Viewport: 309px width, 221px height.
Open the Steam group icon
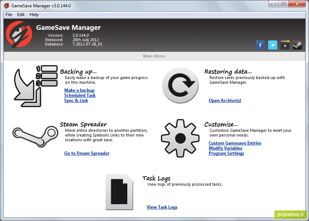(x=297, y=45)
